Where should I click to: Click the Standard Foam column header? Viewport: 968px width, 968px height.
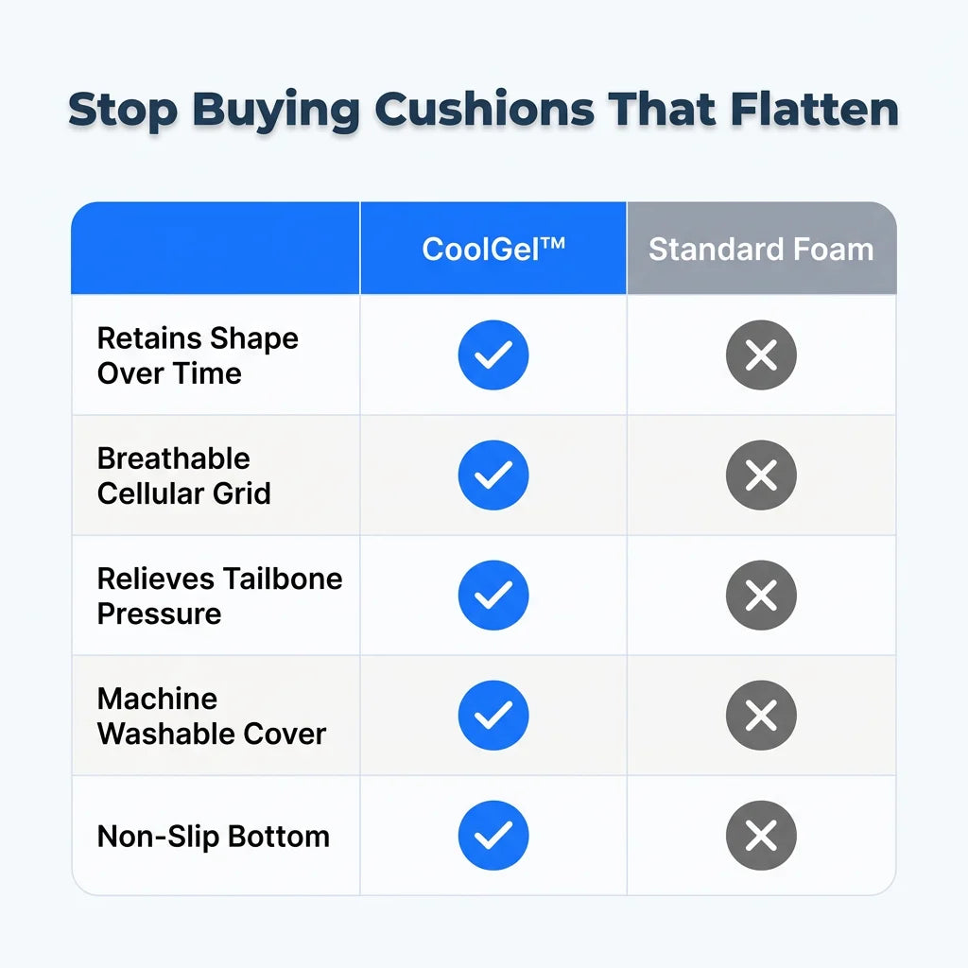pos(762,249)
